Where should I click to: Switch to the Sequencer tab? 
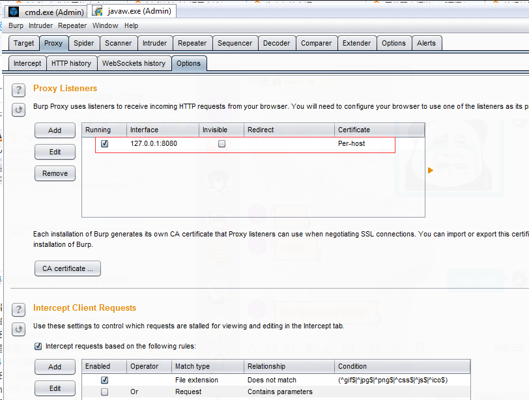[235, 43]
